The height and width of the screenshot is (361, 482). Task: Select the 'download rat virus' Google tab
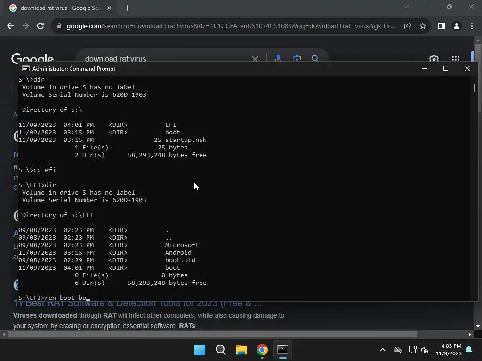tap(60, 8)
